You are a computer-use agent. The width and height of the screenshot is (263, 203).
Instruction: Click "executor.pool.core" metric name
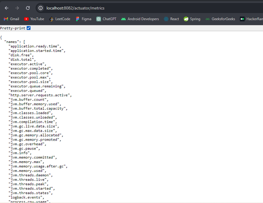click(29, 73)
